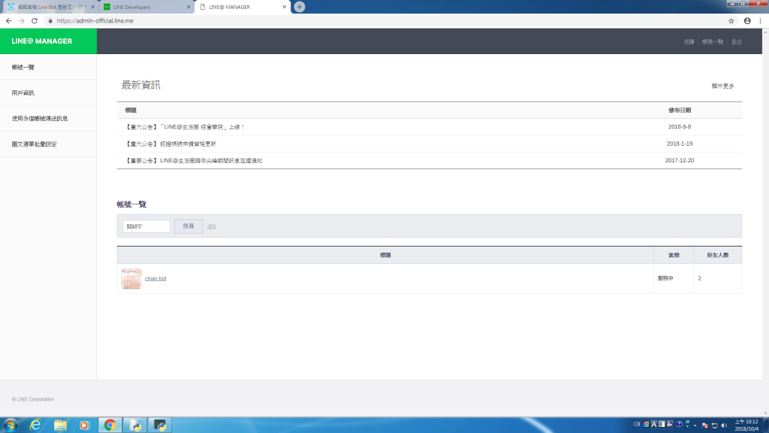769x433 pixels.
Task: Click 帳號一覽 link in top header
Action: tap(712, 42)
